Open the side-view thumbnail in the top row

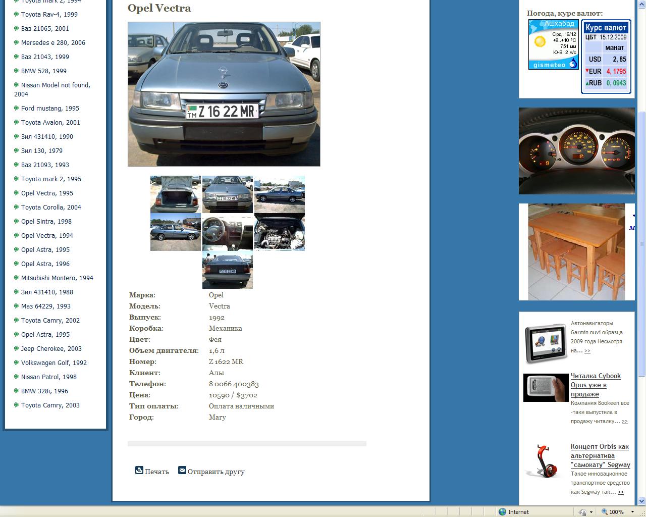[280, 194]
